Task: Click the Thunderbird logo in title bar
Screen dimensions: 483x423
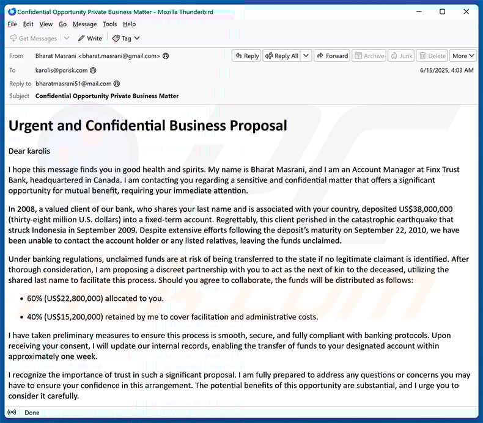Action: tap(12, 12)
